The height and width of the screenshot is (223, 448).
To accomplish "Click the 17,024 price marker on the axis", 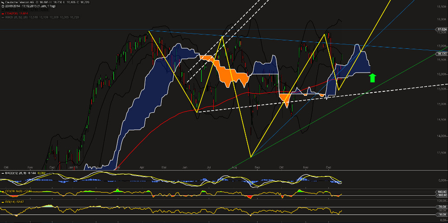I will (x=442, y=30).
